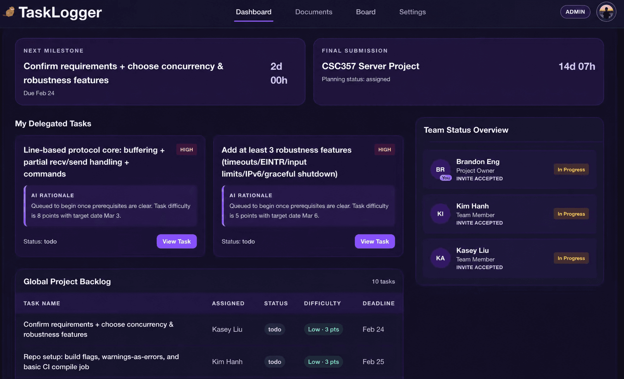
Task: Click Kasey Liu's KA avatar
Action: [440, 258]
